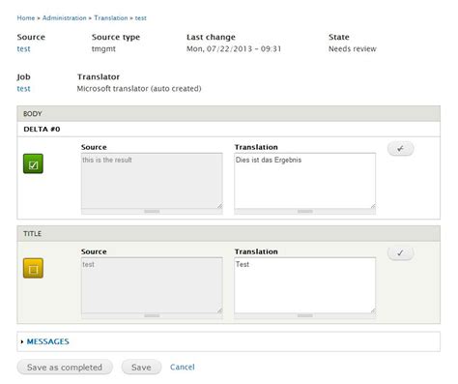This screenshot has height=384, width=458.
Task: Select 'Microsoft translator (auto created)' text
Action: [139, 89]
